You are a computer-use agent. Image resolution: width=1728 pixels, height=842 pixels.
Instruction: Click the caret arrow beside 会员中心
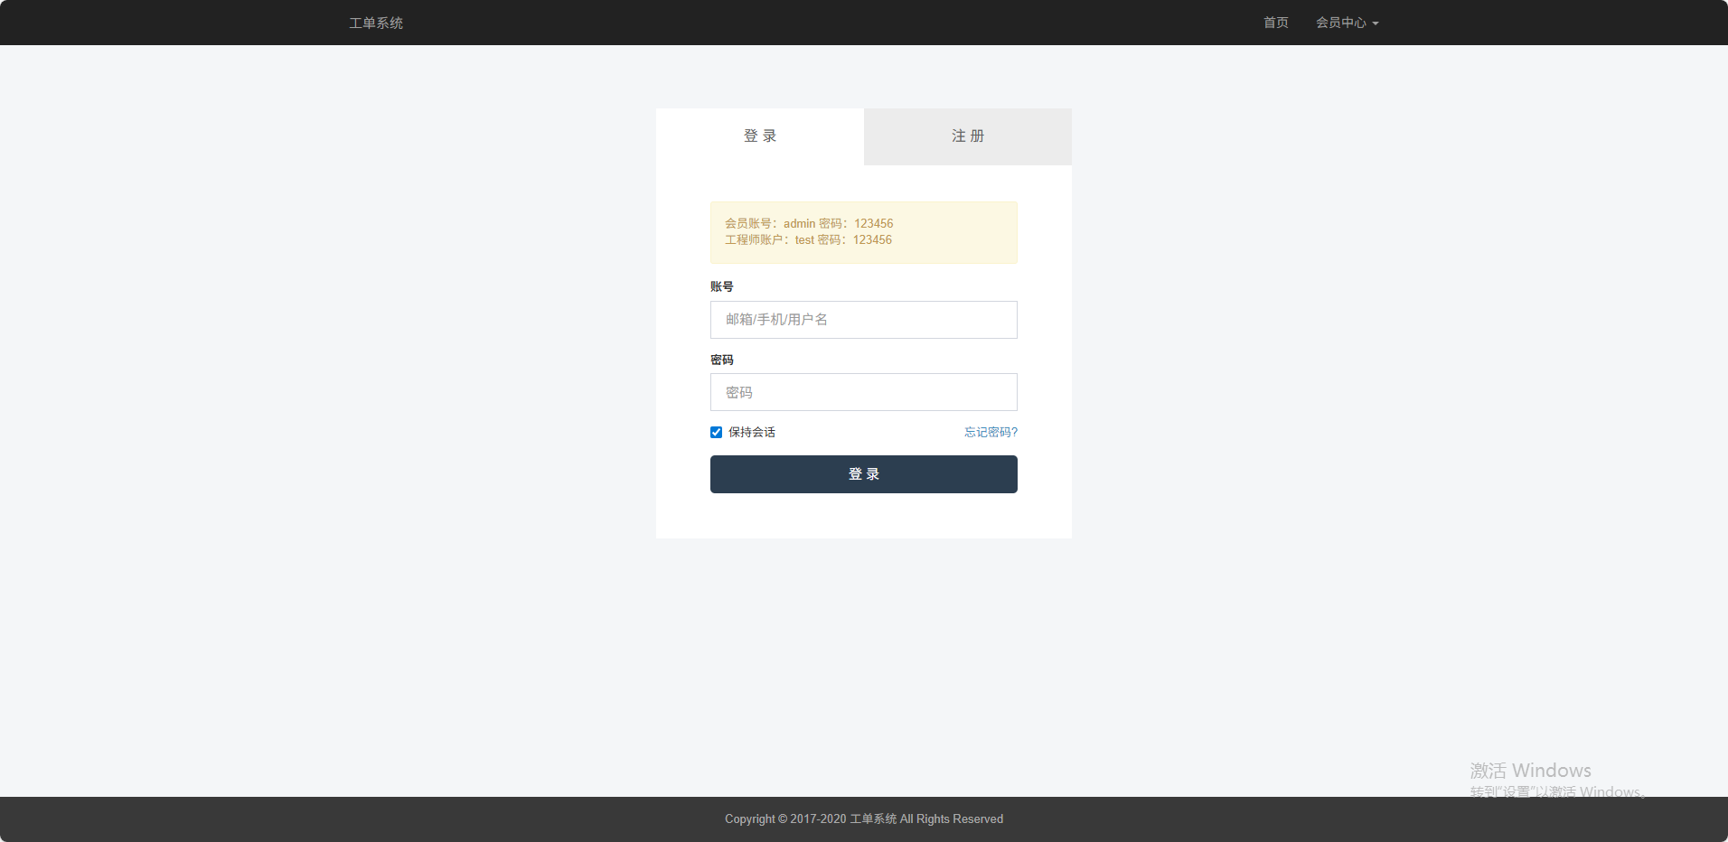click(1376, 23)
